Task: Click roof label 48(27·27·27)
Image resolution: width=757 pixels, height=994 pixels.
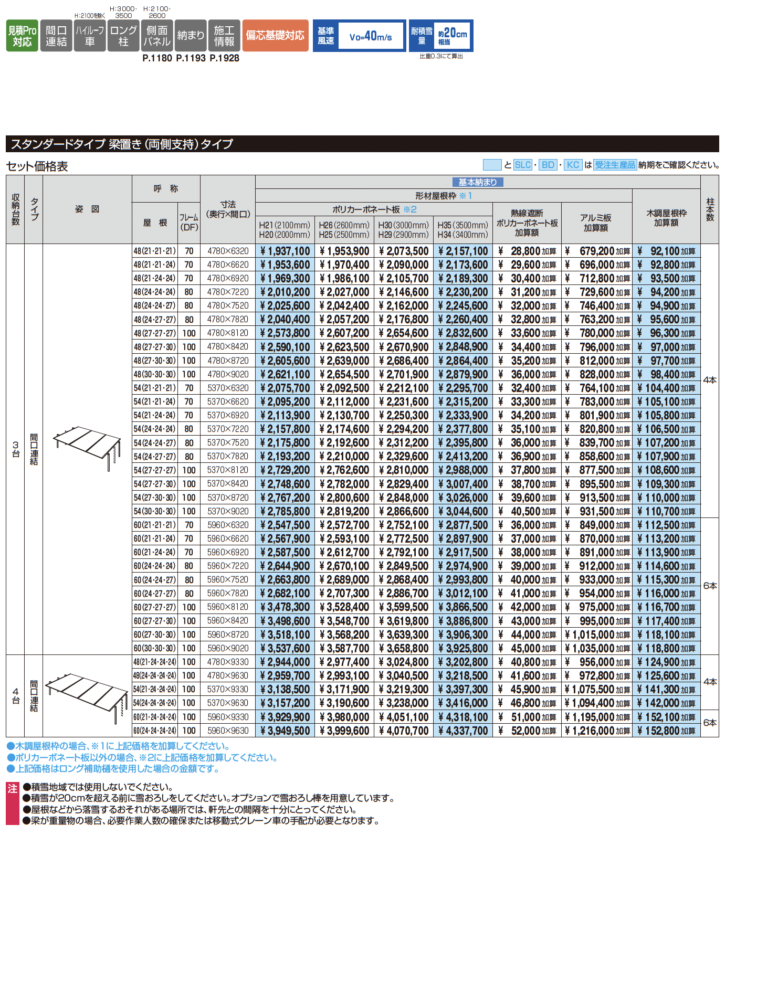Action: coord(154,333)
